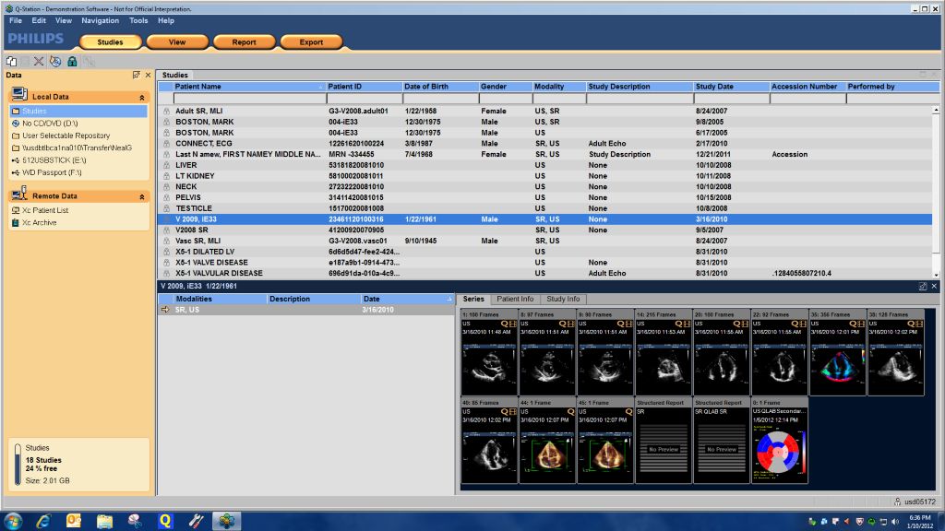Float the lower series panel
The image size is (945, 531).
(x=923, y=286)
